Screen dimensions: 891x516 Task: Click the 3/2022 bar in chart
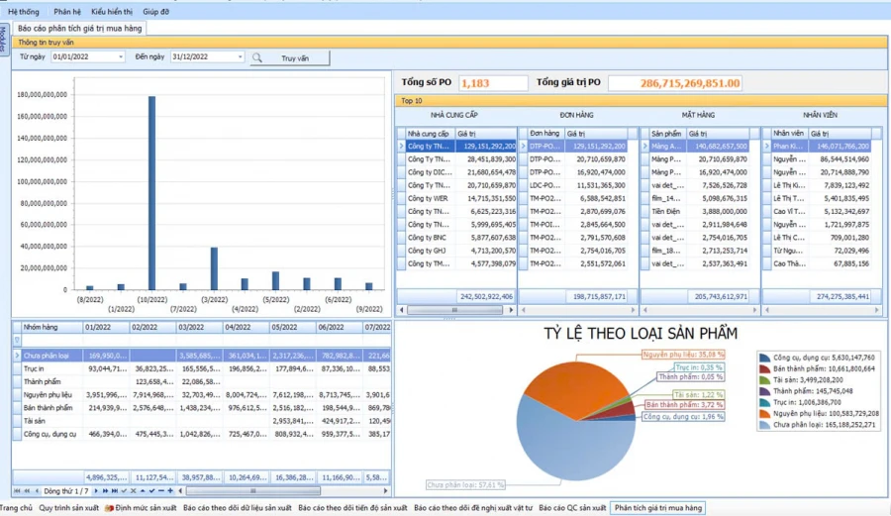214,268
